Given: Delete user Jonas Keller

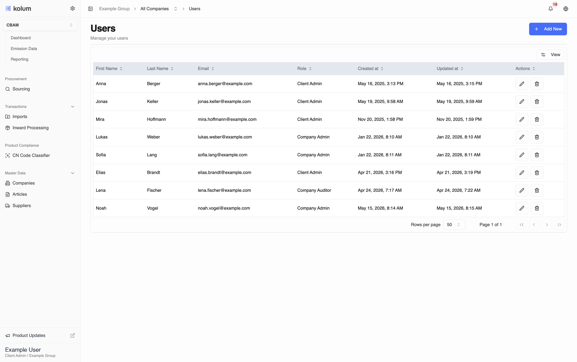Looking at the screenshot, I should (537, 101).
